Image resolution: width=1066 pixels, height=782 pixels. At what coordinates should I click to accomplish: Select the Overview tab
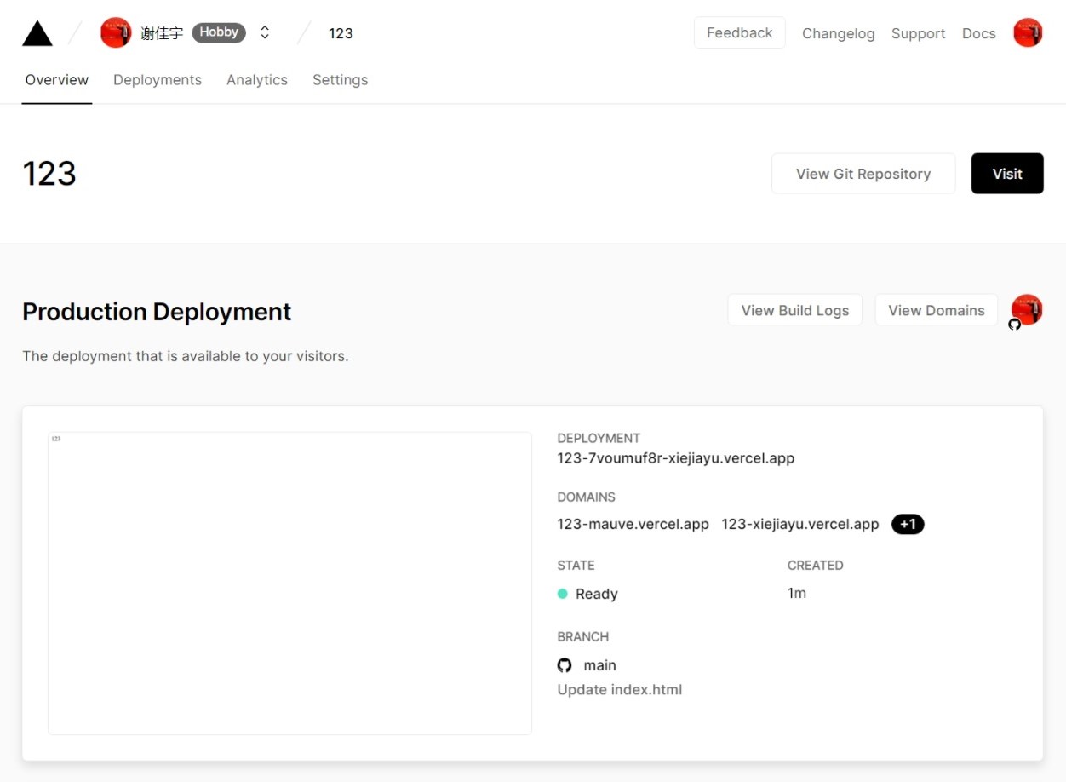click(57, 80)
